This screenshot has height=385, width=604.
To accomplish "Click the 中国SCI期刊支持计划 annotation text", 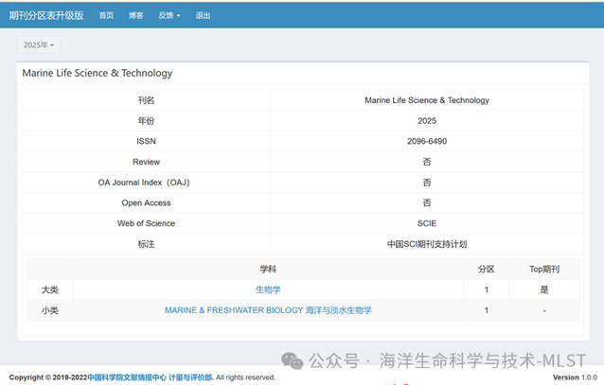I will click(x=426, y=244).
